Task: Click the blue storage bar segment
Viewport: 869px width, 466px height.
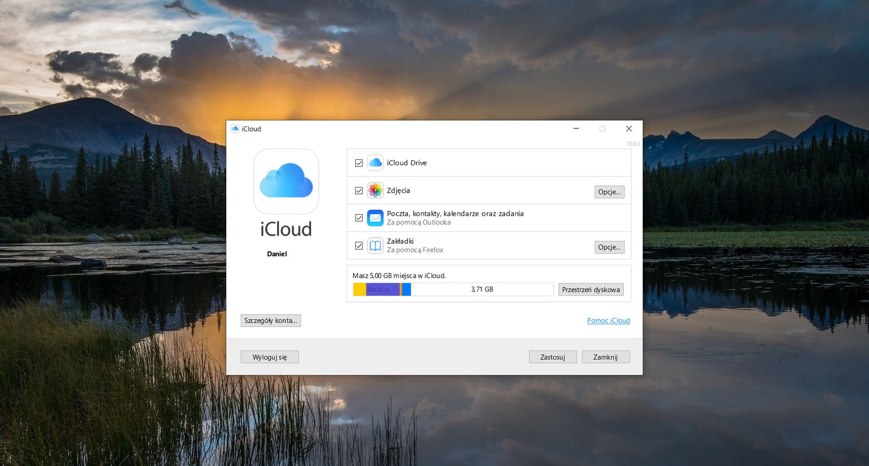Action: 406,289
